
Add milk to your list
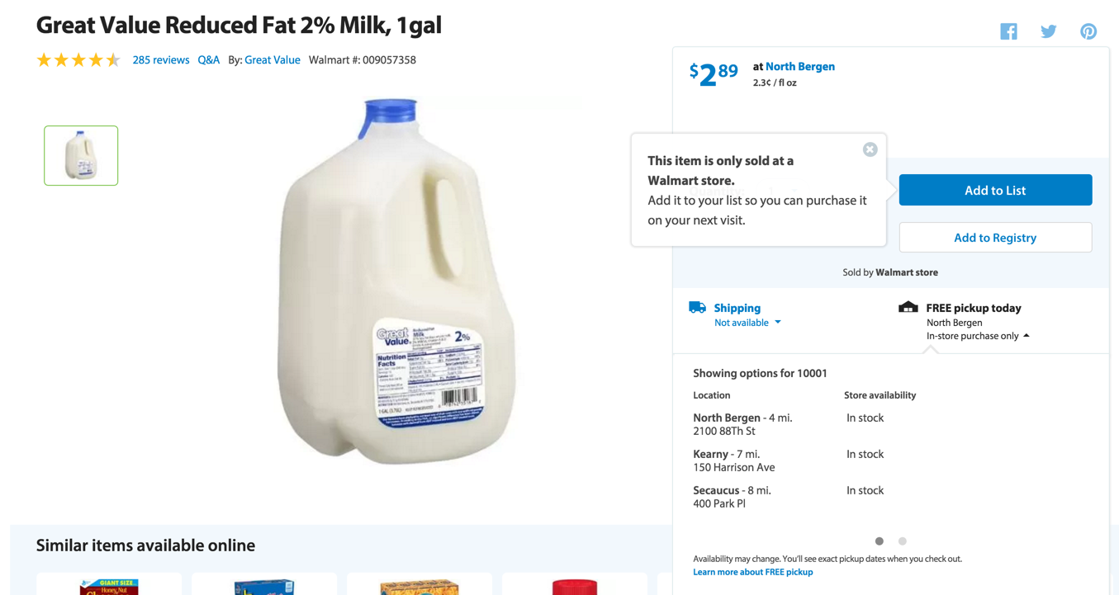tap(995, 190)
